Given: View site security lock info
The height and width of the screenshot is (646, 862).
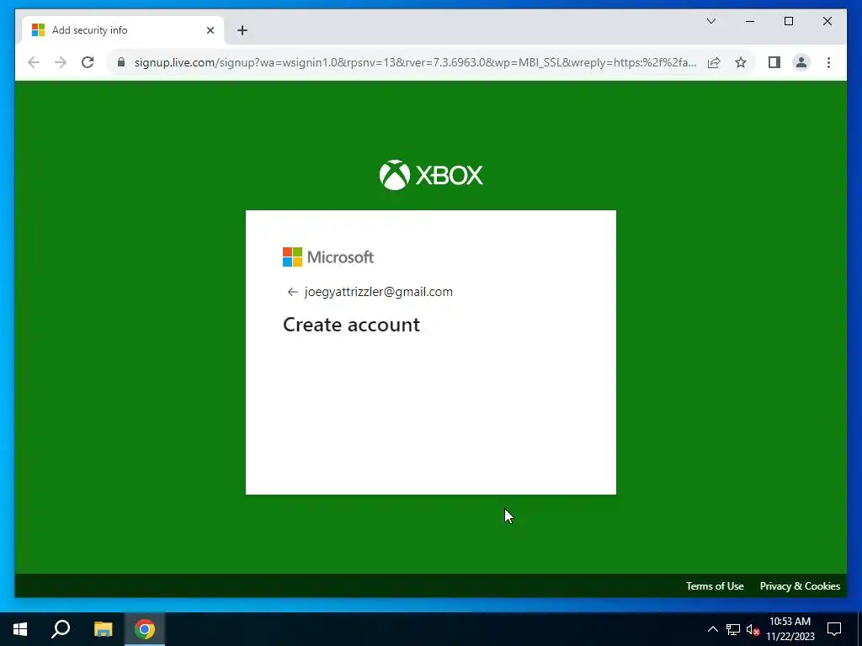Looking at the screenshot, I should click(x=121, y=62).
